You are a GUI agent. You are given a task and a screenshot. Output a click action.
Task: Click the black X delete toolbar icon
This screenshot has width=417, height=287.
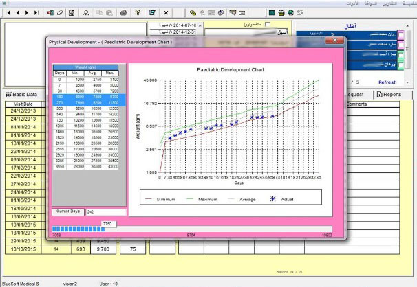(166, 13)
